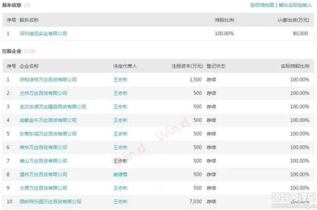The image size is (317, 210).
Task: Click legal representative 王志彬 in row 2
Action: point(120,93)
